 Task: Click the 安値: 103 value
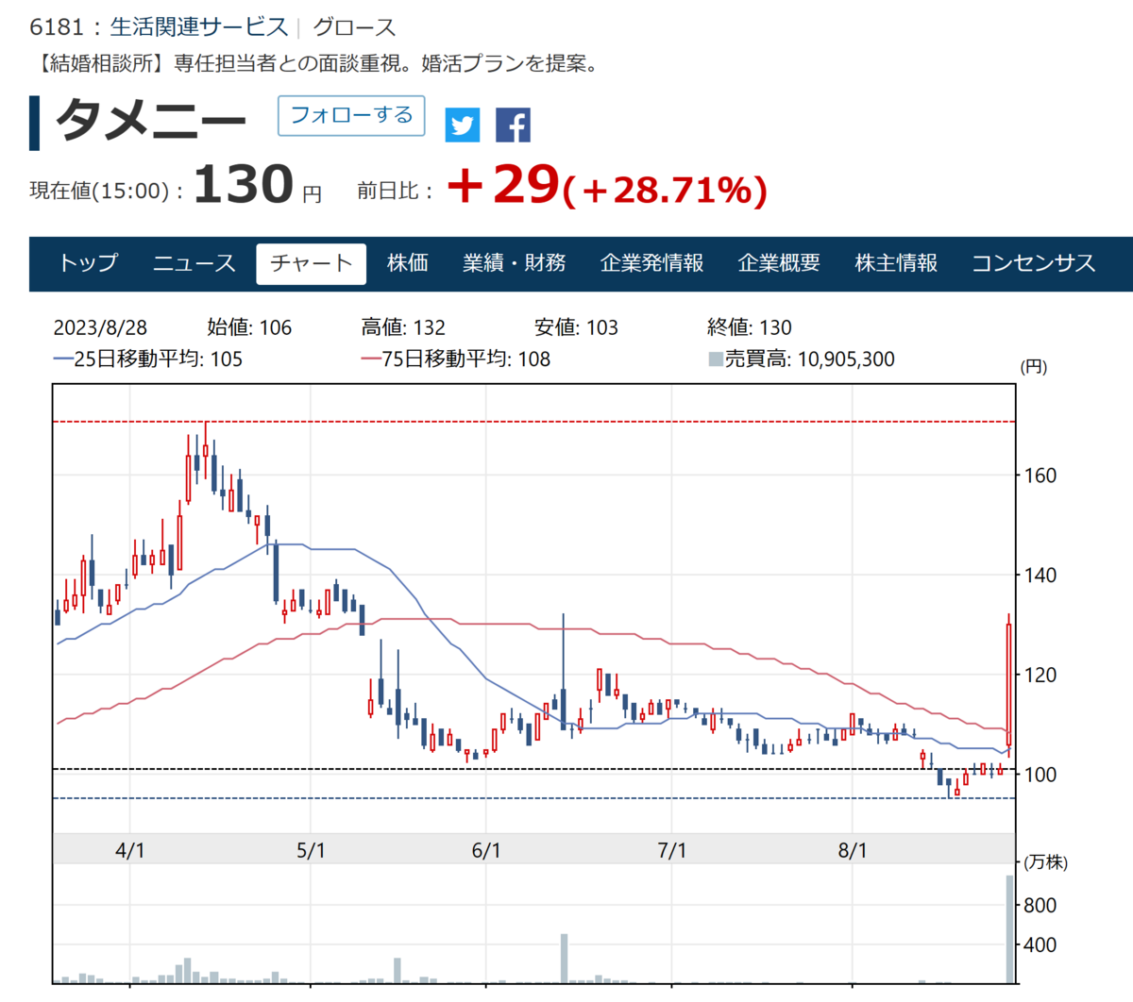pos(576,327)
